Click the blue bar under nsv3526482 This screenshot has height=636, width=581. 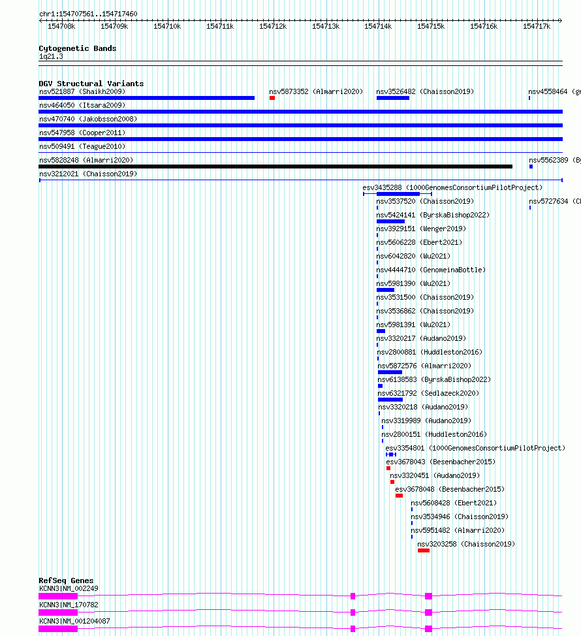393,98
